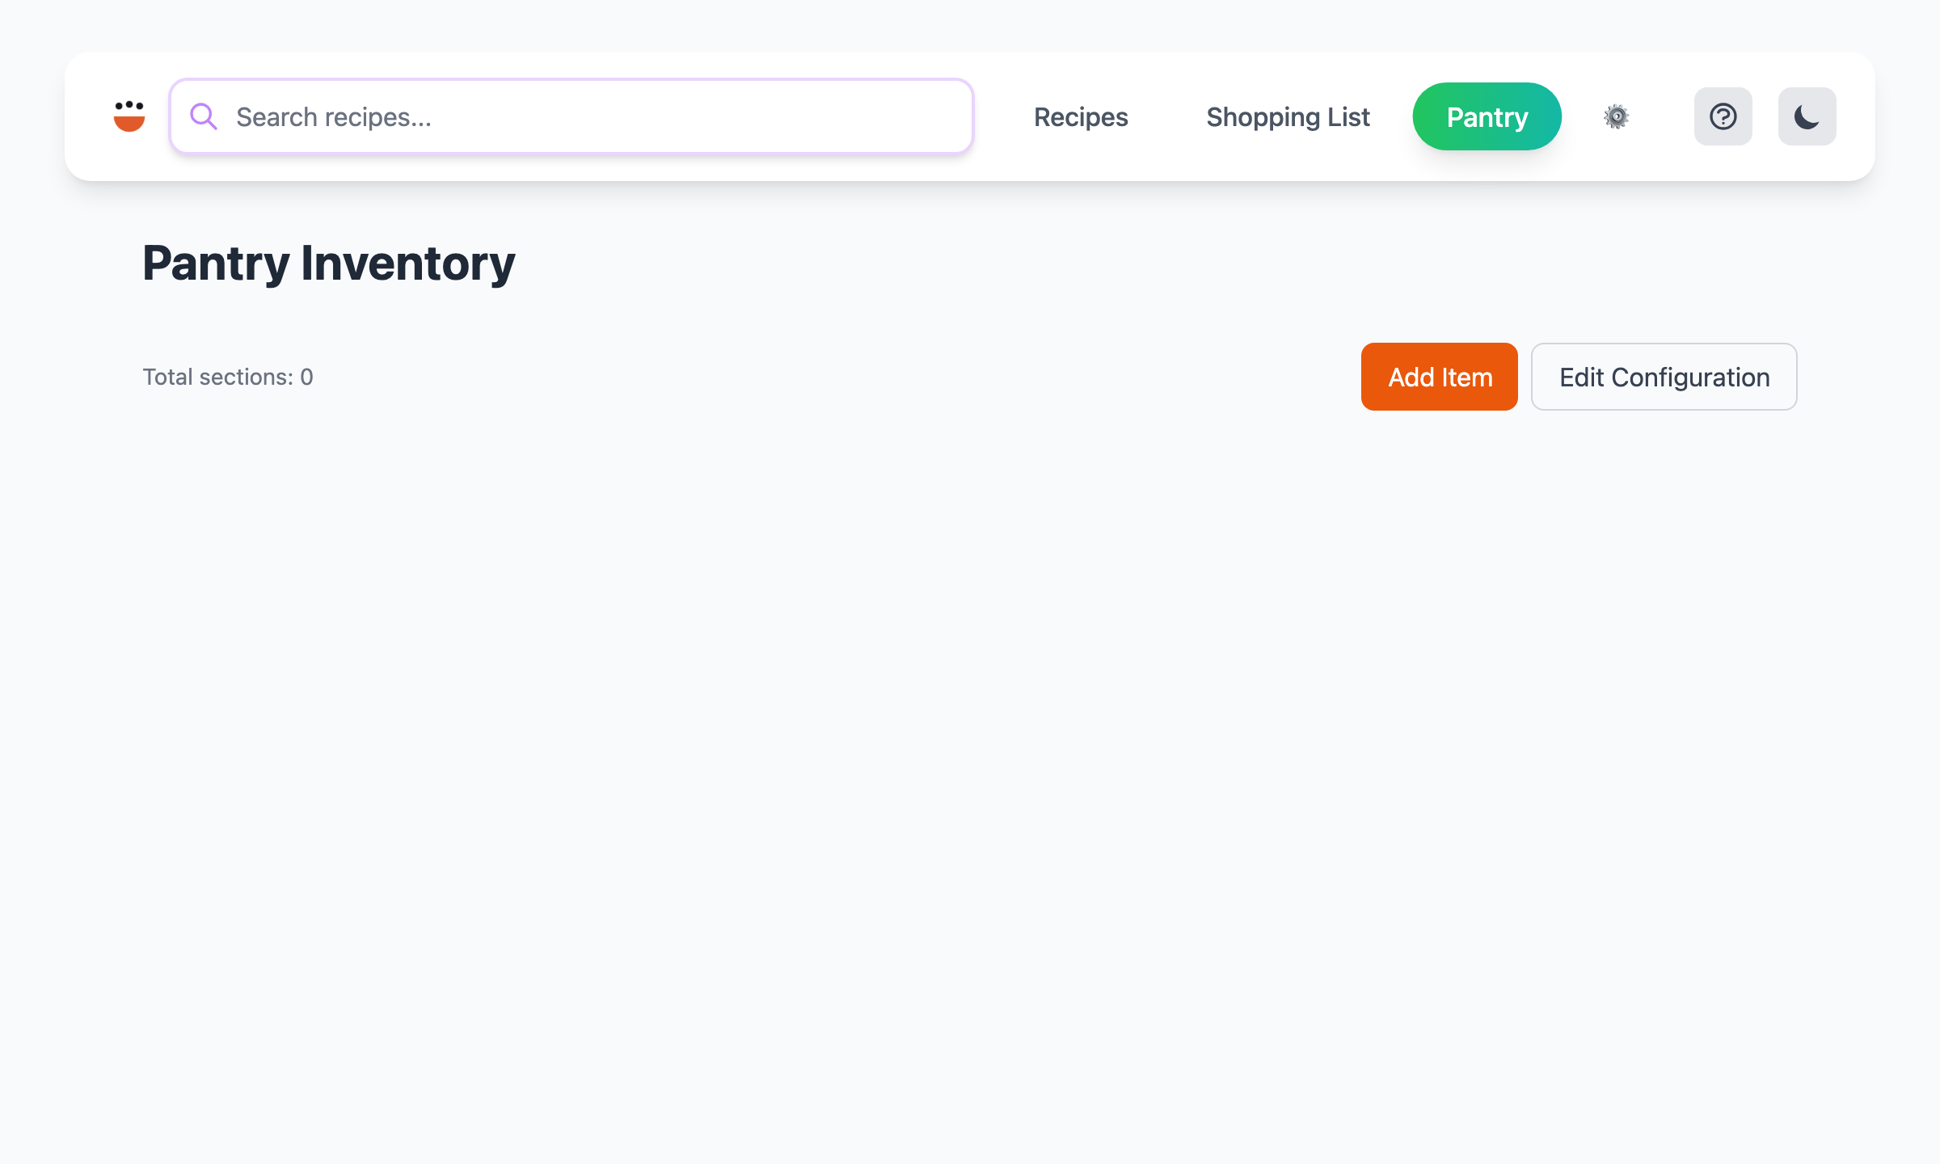Click the circled question mark help button
1940x1164 pixels.
[1723, 116]
